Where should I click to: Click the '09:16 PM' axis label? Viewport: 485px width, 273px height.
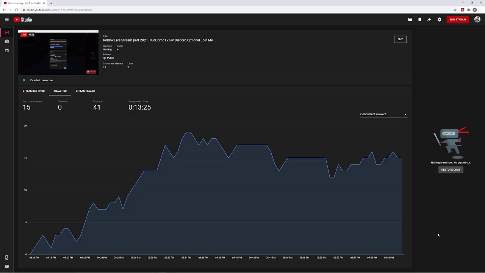pyautogui.click(x=34, y=258)
